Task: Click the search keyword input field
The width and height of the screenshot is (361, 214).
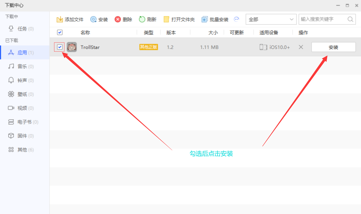Action: [323, 19]
